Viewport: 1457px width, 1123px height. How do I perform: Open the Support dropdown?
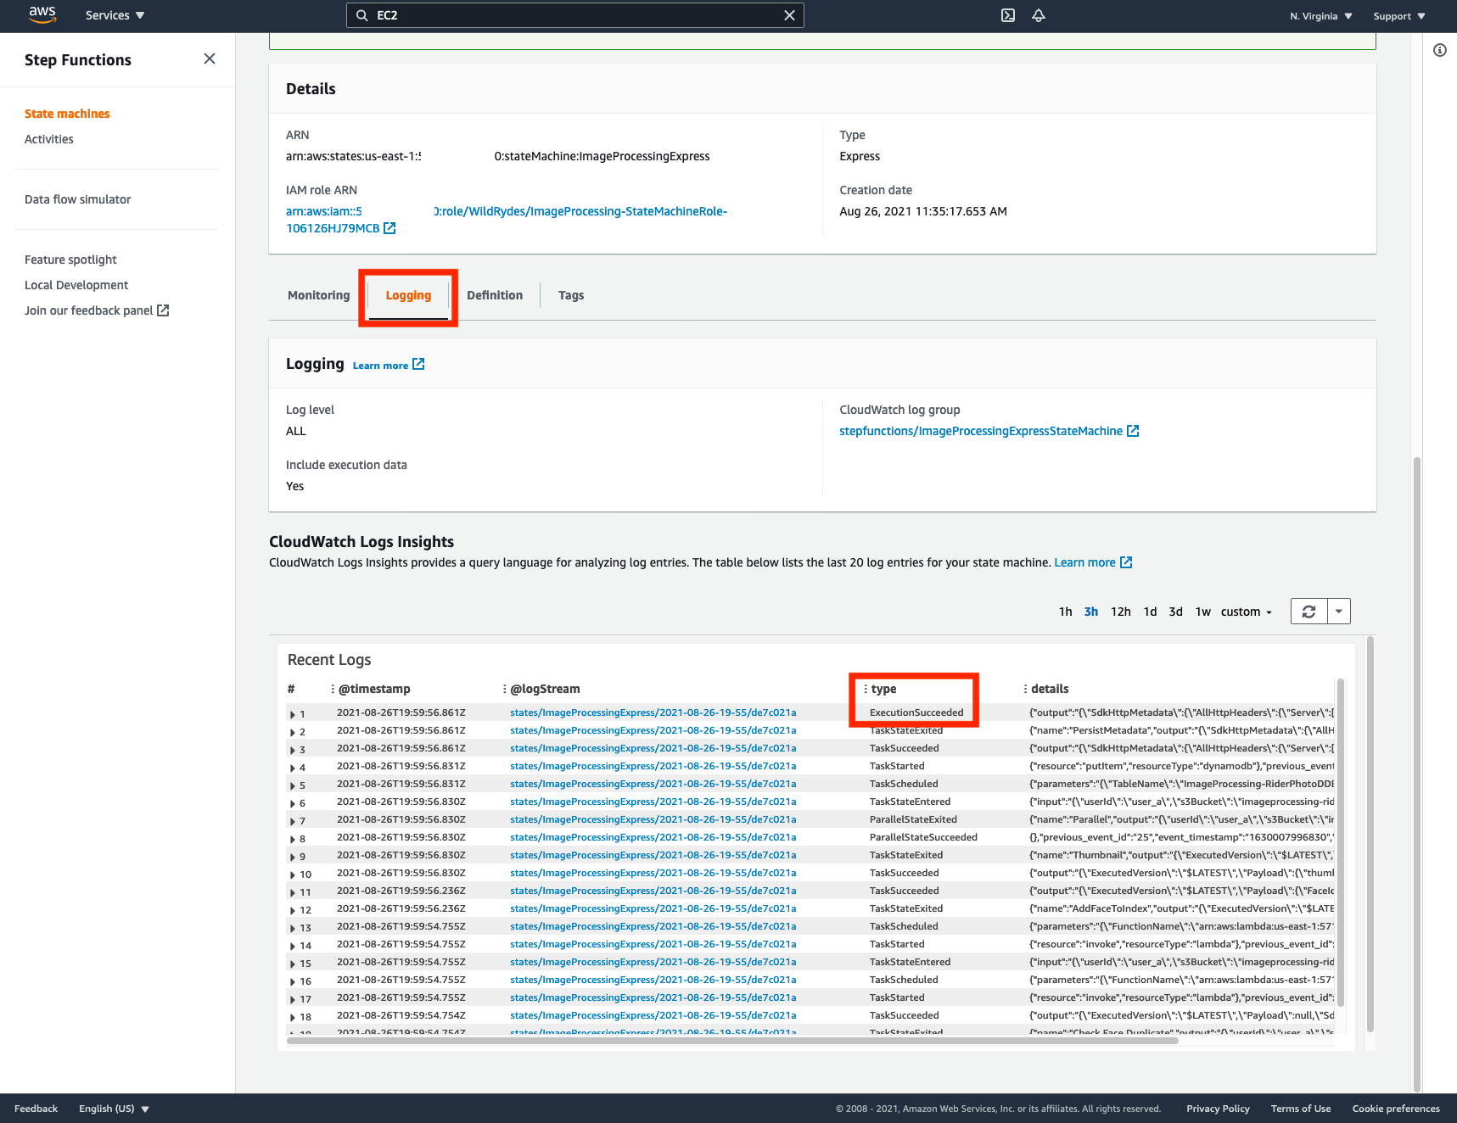pyautogui.click(x=1399, y=16)
